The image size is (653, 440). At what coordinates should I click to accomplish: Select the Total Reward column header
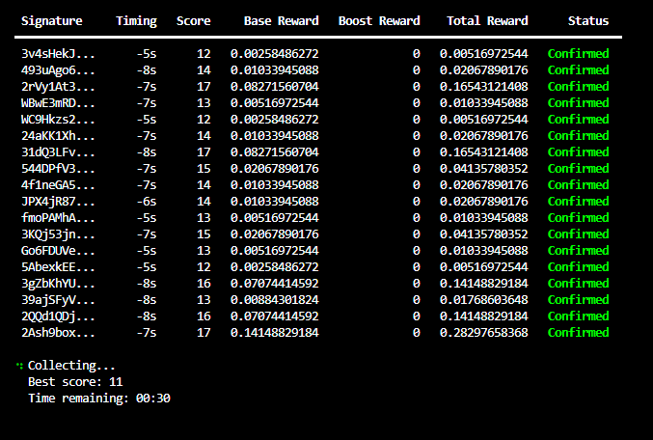click(x=487, y=21)
